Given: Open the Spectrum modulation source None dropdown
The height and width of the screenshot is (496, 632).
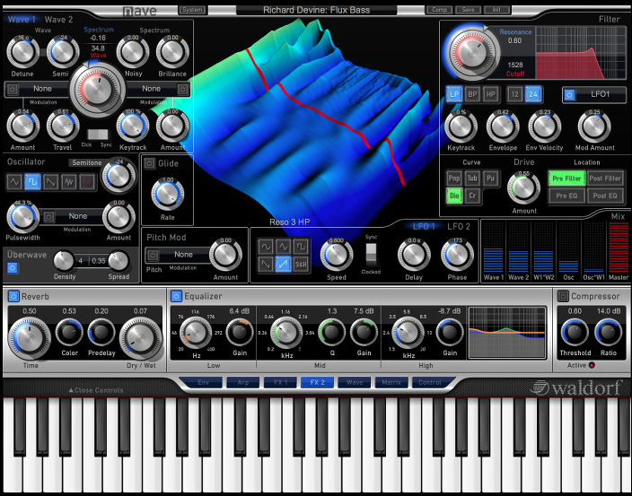Looking at the screenshot, I should 152,89.
